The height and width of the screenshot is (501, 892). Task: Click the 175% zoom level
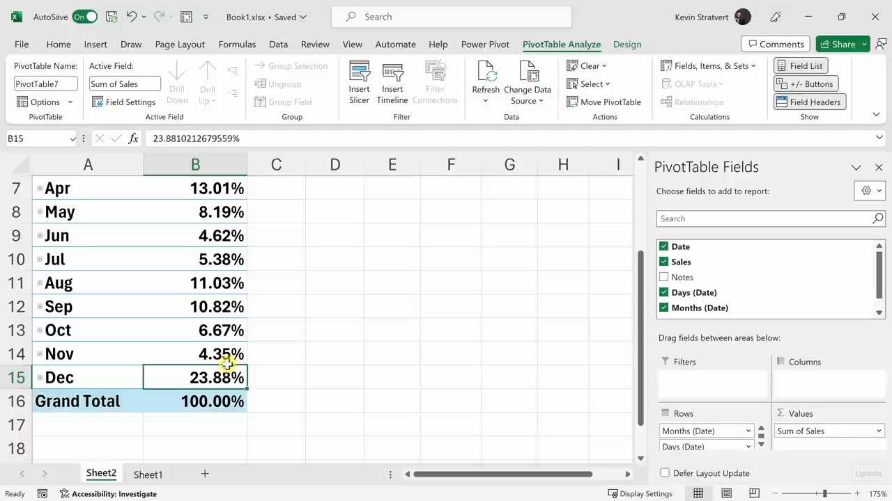(877, 493)
